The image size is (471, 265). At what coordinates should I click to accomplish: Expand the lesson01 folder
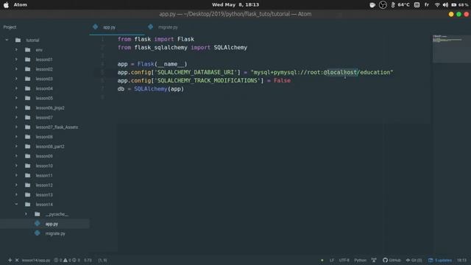click(x=16, y=59)
